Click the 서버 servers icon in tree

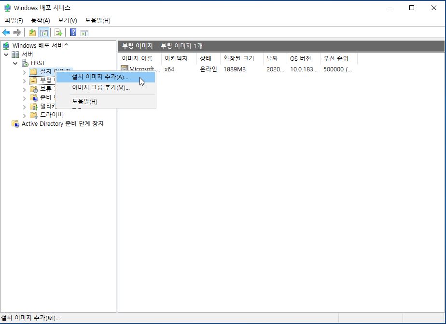[x=15, y=54]
